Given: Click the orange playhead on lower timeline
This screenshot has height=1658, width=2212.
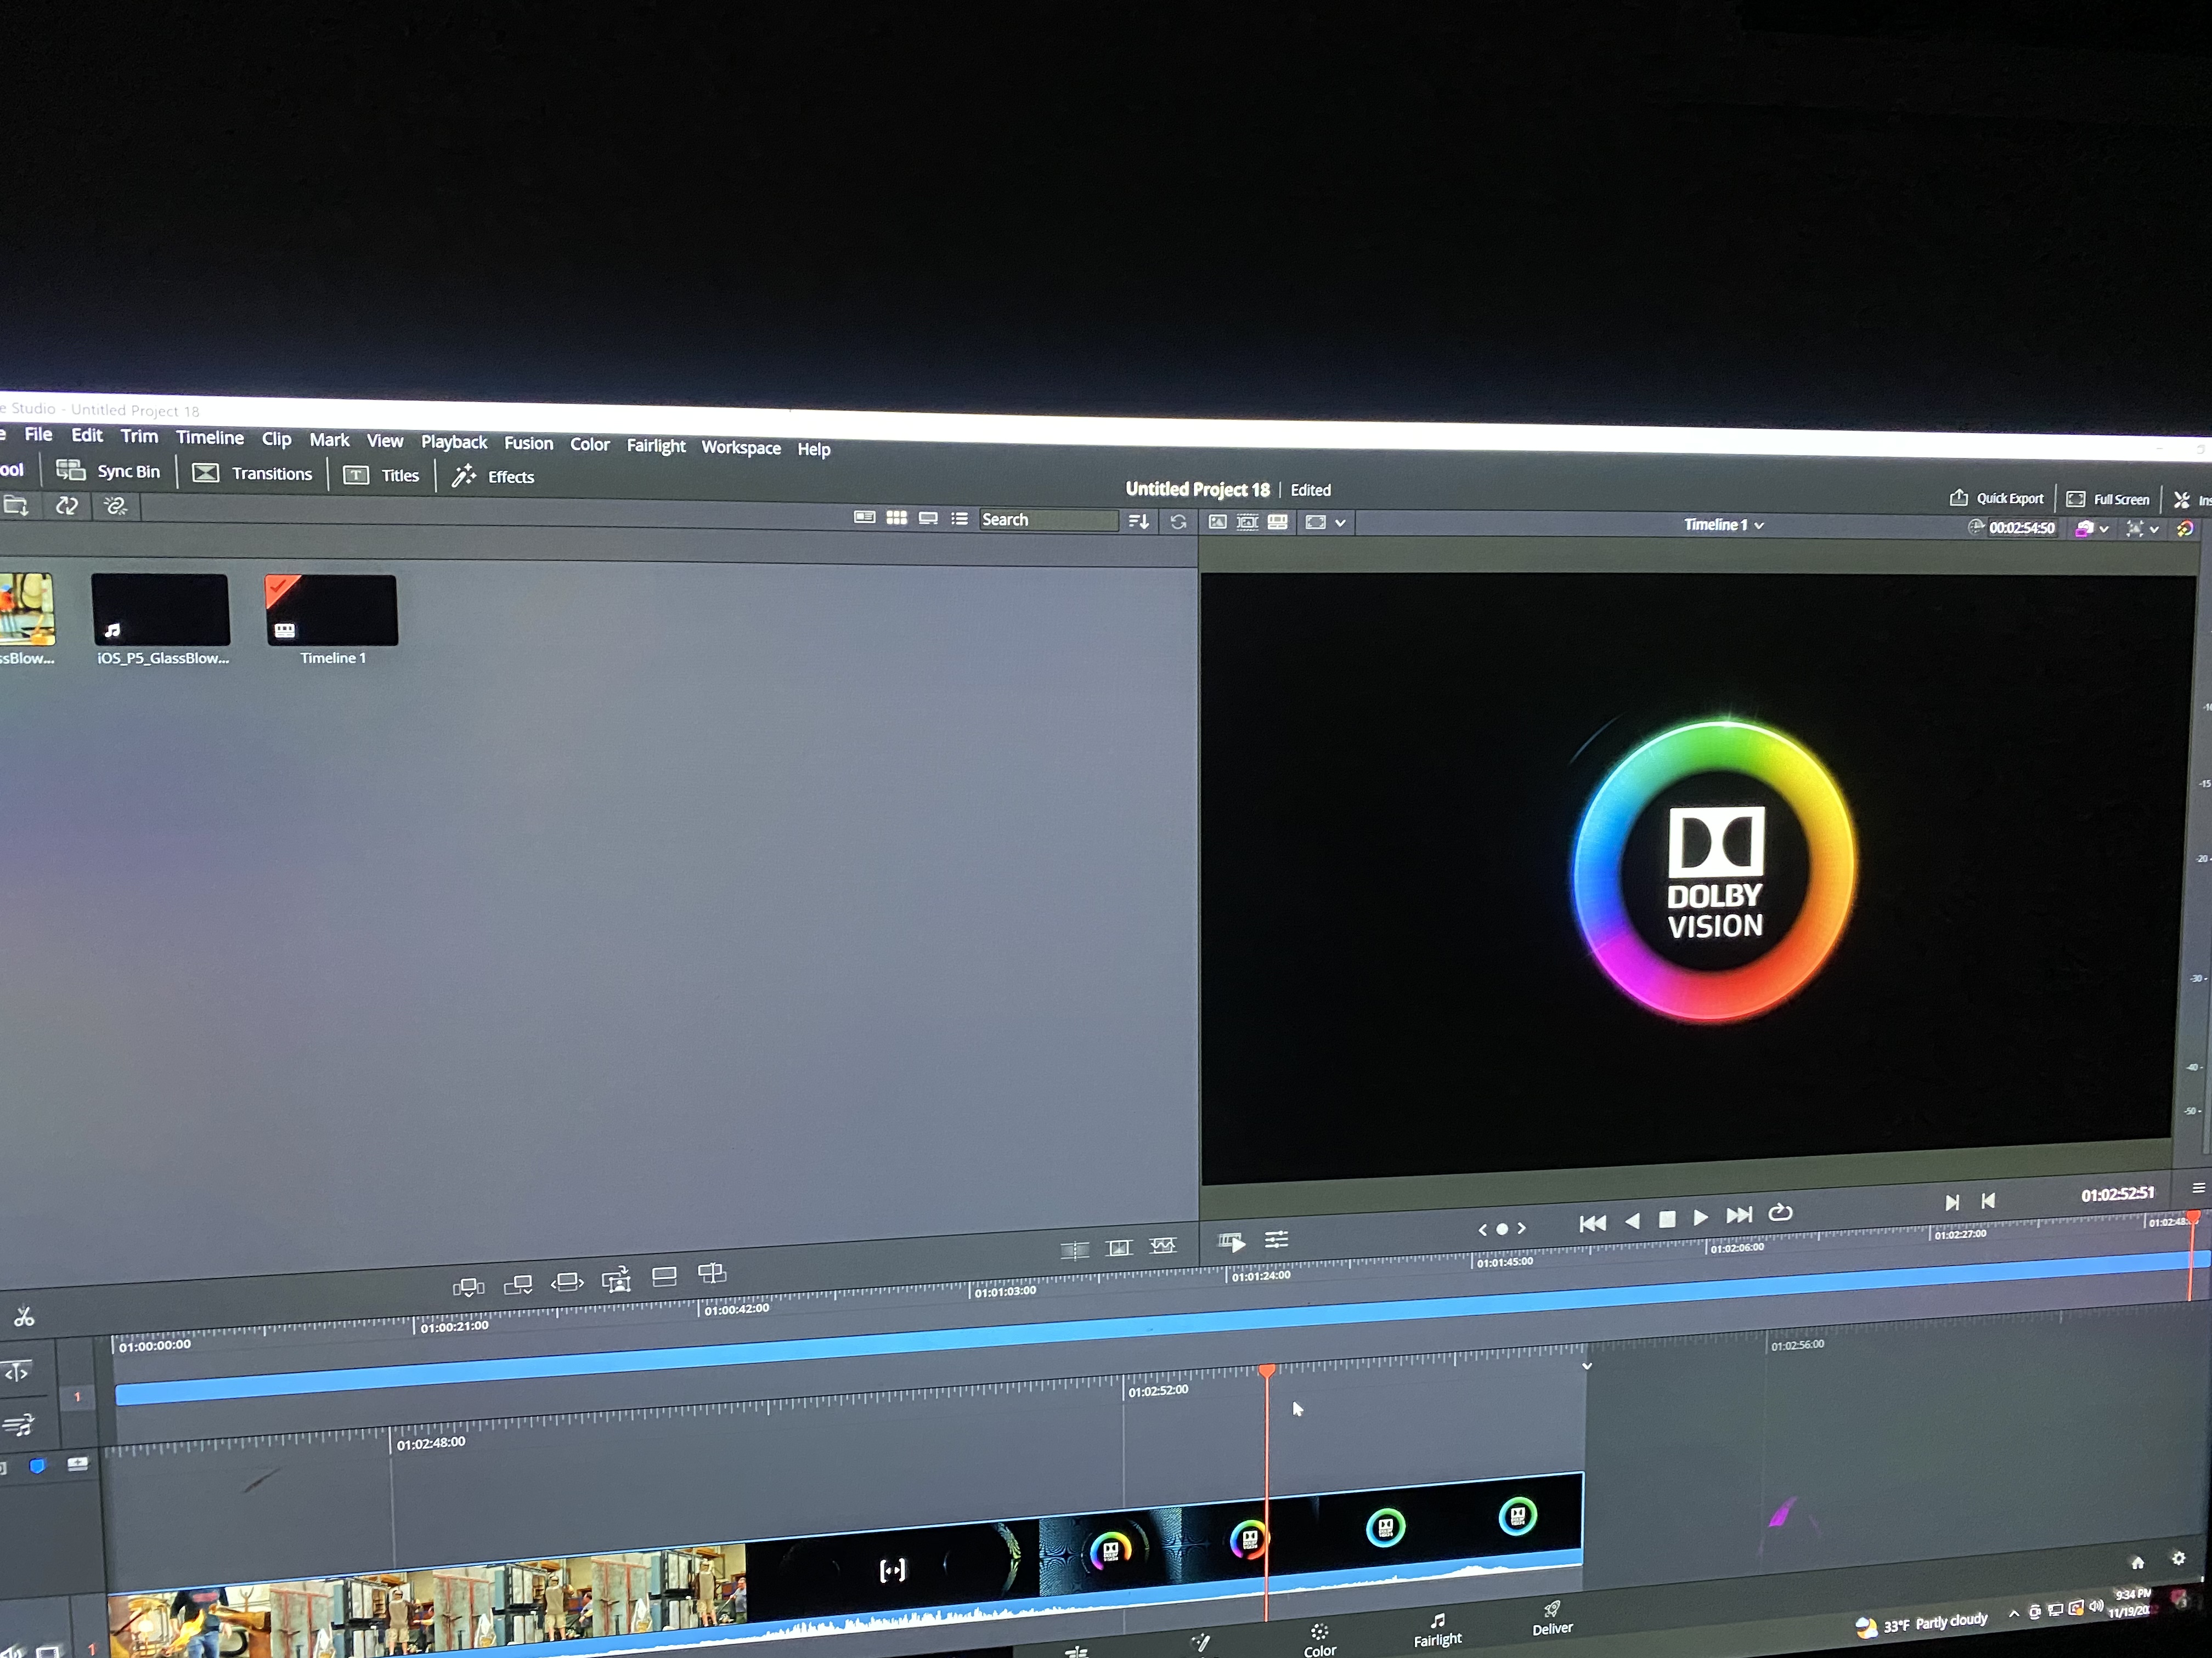Looking at the screenshot, I should click(x=1266, y=1370).
